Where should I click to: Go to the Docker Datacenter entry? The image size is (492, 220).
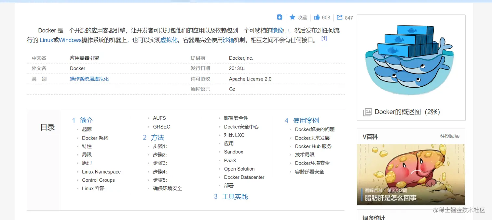(244, 177)
